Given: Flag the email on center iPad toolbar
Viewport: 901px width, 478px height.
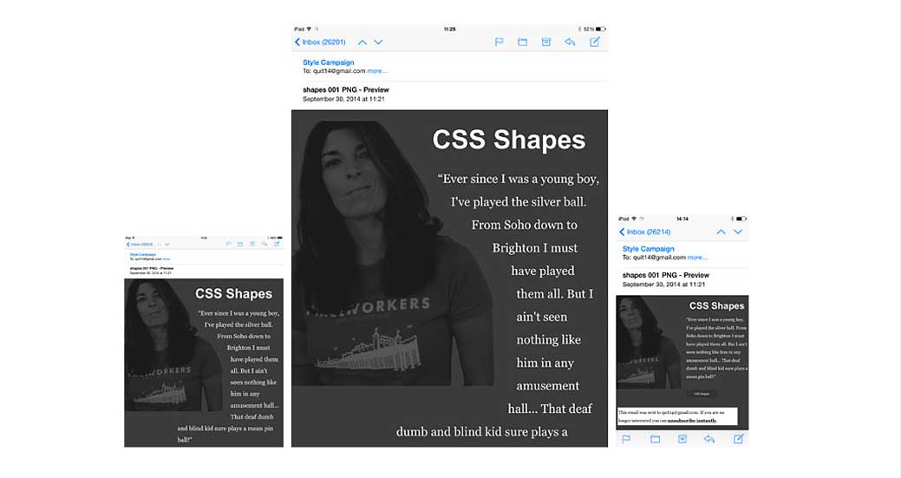Looking at the screenshot, I should (x=499, y=42).
